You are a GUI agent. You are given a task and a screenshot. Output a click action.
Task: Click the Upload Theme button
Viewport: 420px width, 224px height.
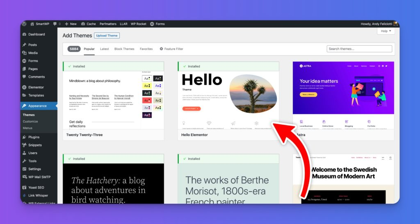(107, 36)
